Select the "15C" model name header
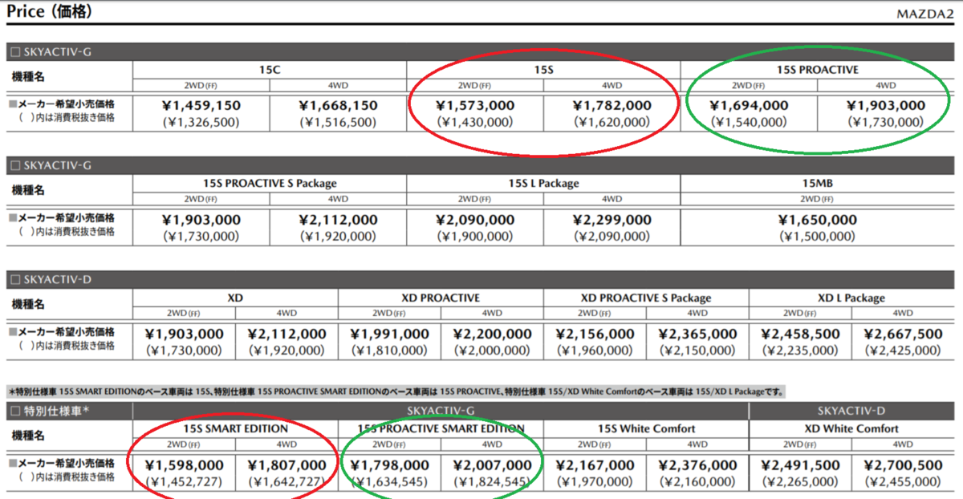Viewport: 963px width, 499px height. pos(270,70)
